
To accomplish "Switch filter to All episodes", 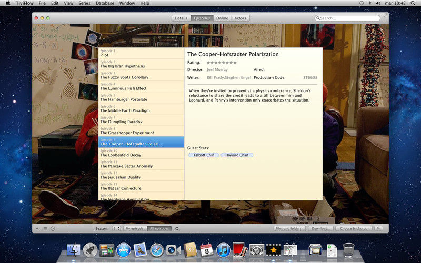I will pos(159,229).
